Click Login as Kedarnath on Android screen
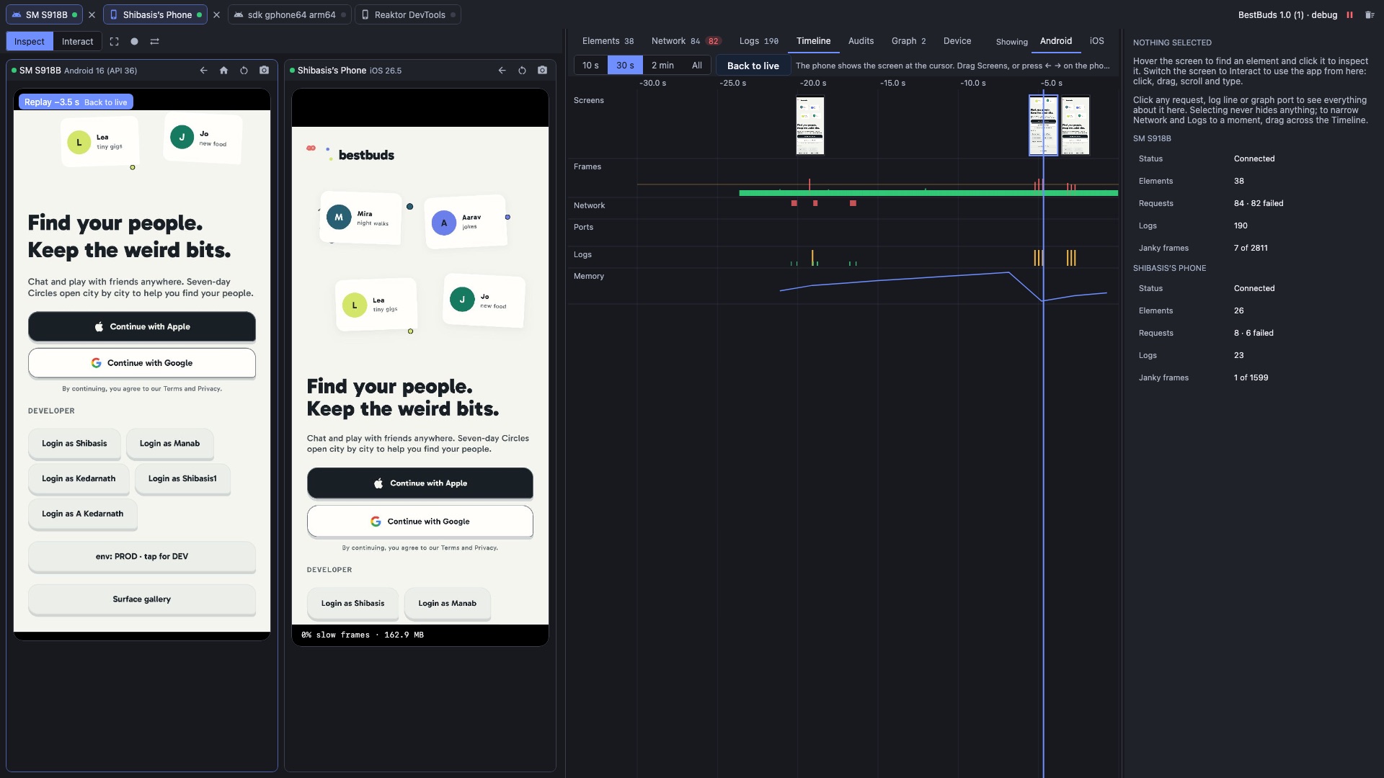Screen dimensions: 1384x778 coord(79,479)
